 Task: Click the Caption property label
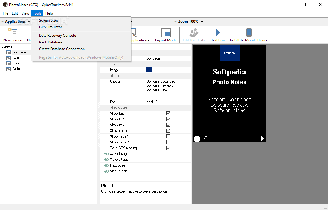[x=115, y=81]
